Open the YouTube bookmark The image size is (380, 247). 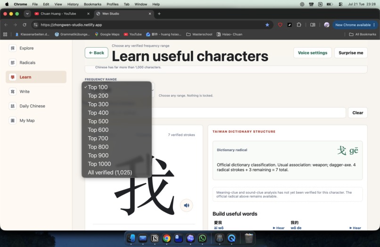[x=133, y=34]
